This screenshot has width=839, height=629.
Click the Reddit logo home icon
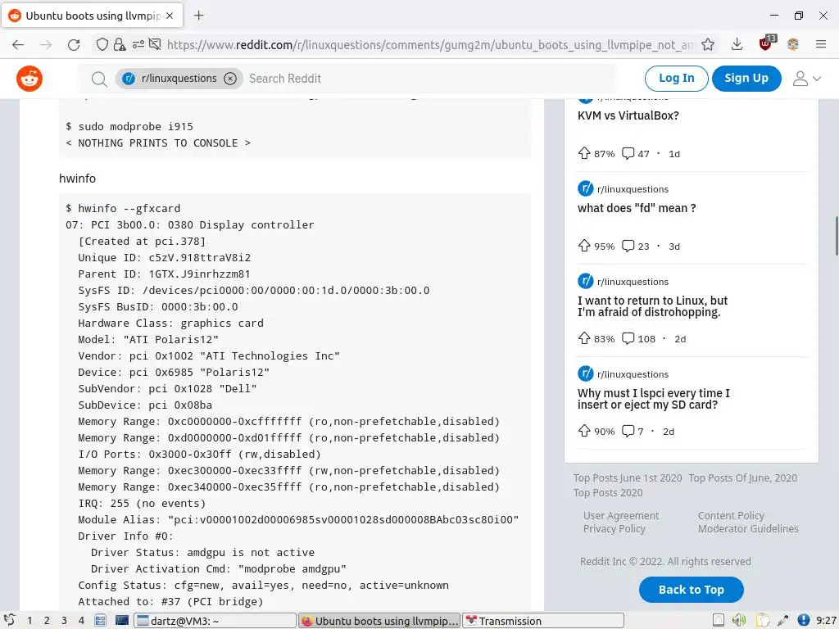pos(29,79)
